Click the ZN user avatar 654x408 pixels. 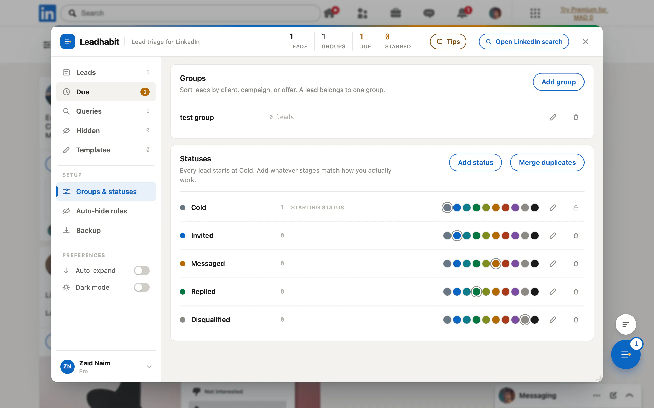[67, 366]
